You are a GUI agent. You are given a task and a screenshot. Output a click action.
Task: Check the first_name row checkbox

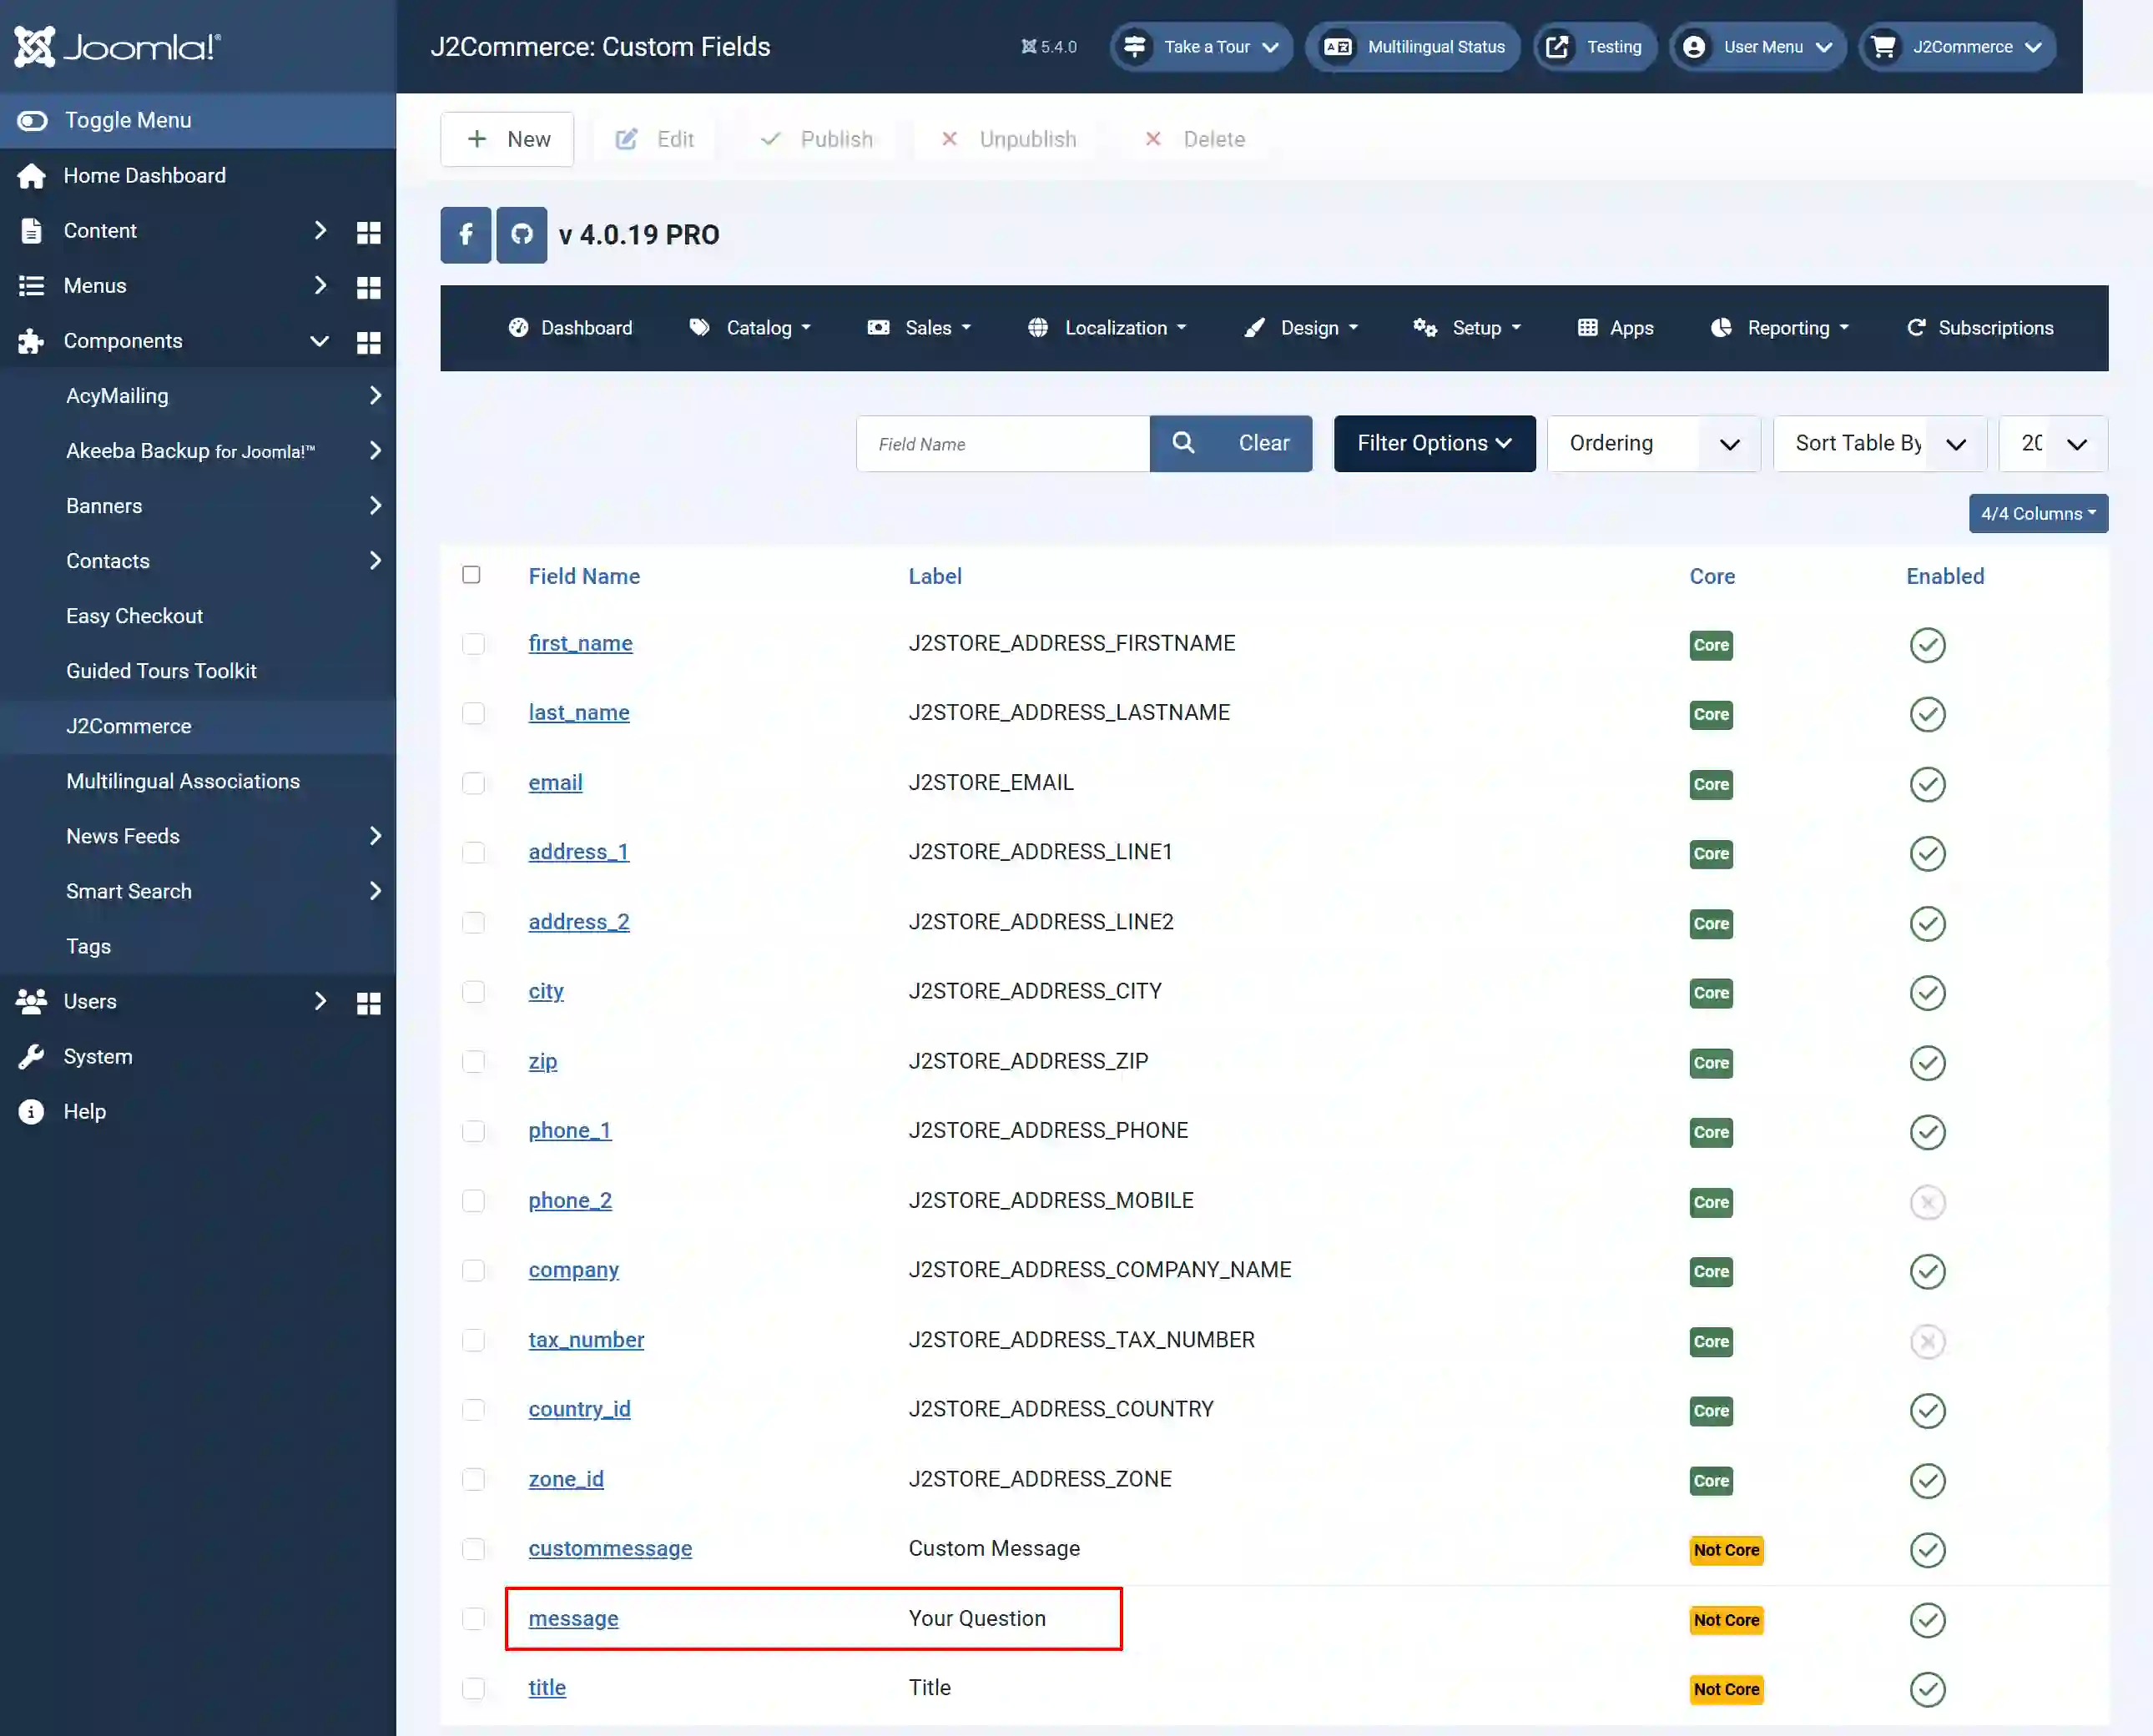[x=473, y=644]
